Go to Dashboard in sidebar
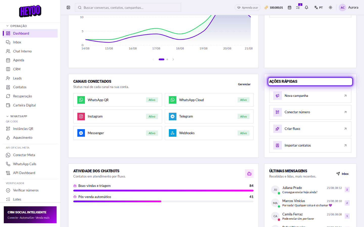This screenshot has height=227, width=364. point(30,33)
